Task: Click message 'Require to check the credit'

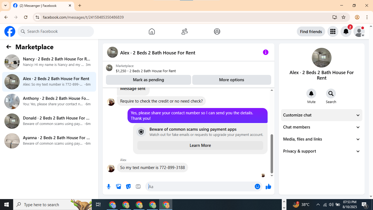Action: 161,101
